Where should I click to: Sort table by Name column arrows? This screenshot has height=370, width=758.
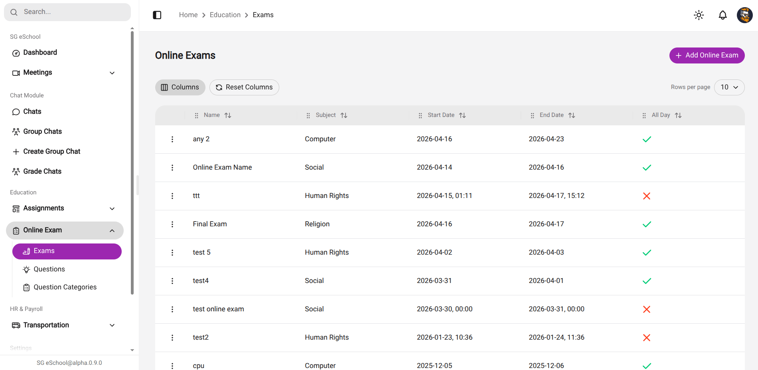click(x=228, y=115)
